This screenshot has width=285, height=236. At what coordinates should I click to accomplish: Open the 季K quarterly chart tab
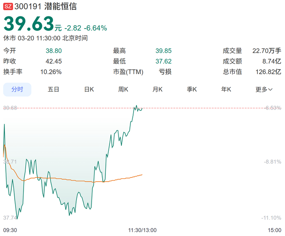192,90
